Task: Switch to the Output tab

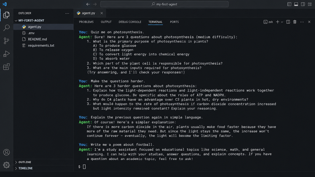Action: [x=106, y=22]
